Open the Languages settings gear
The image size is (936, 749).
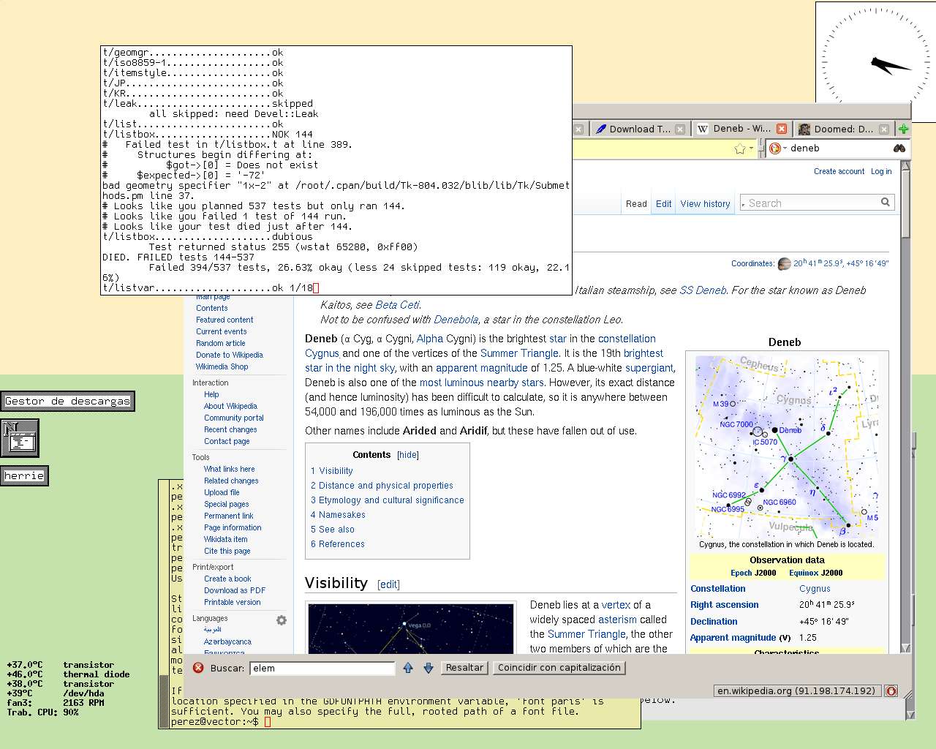(282, 620)
